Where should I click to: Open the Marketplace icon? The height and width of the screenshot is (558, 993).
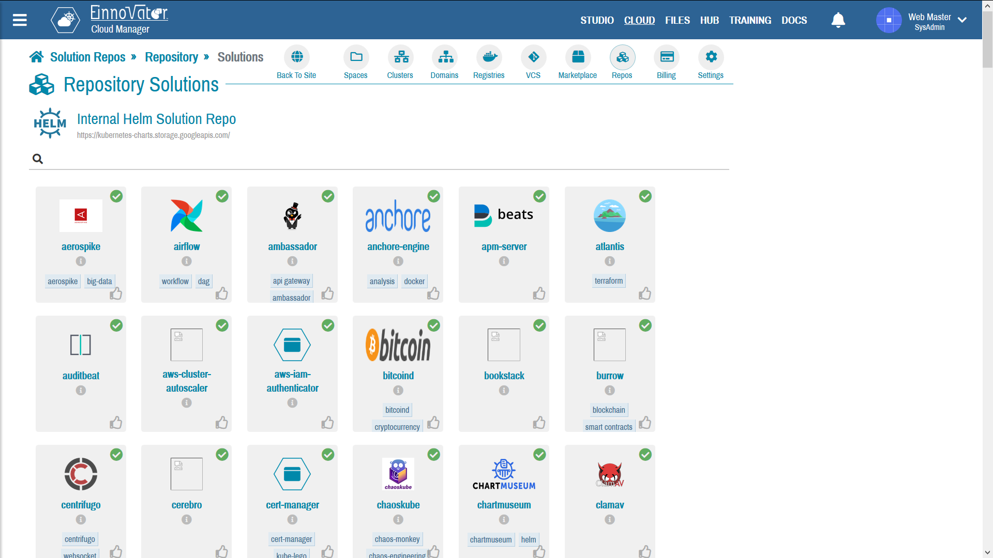(578, 57)
